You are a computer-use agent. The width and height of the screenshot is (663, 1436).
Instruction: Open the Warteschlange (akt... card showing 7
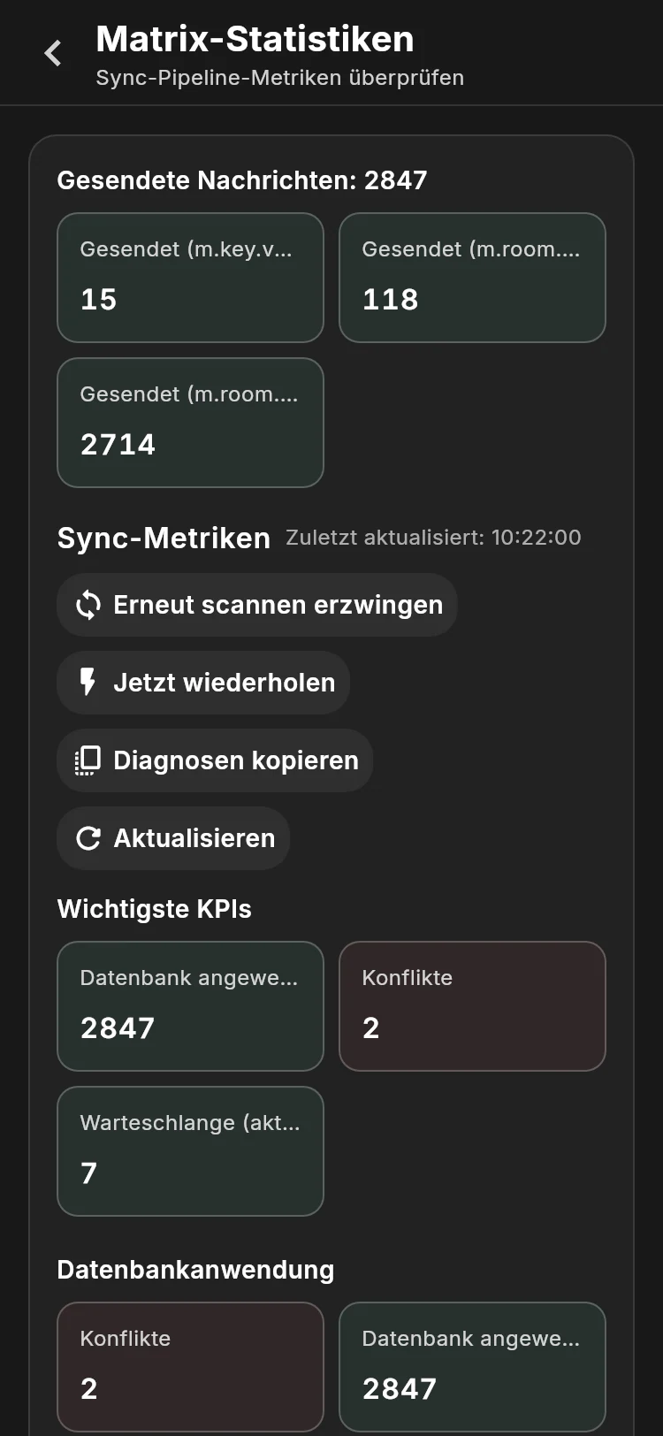(x=190, y=1151)
